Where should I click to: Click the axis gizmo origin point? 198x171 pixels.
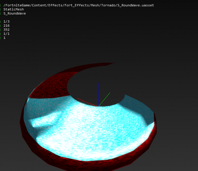(99, 106)
